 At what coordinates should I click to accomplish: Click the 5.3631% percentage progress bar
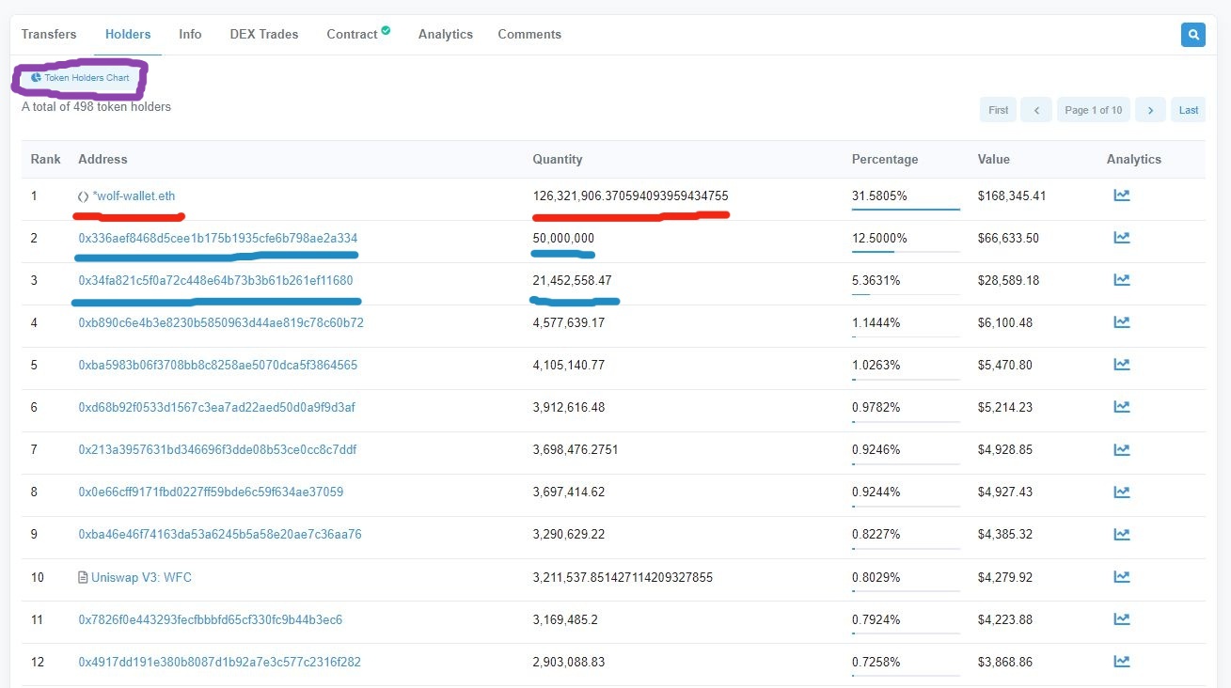point(906,293)
